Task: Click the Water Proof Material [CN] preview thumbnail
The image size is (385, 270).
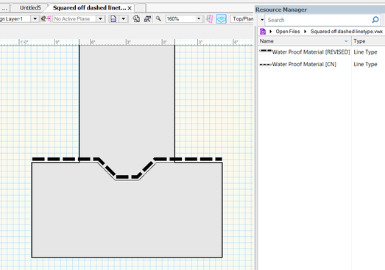Action: (266, 65)
